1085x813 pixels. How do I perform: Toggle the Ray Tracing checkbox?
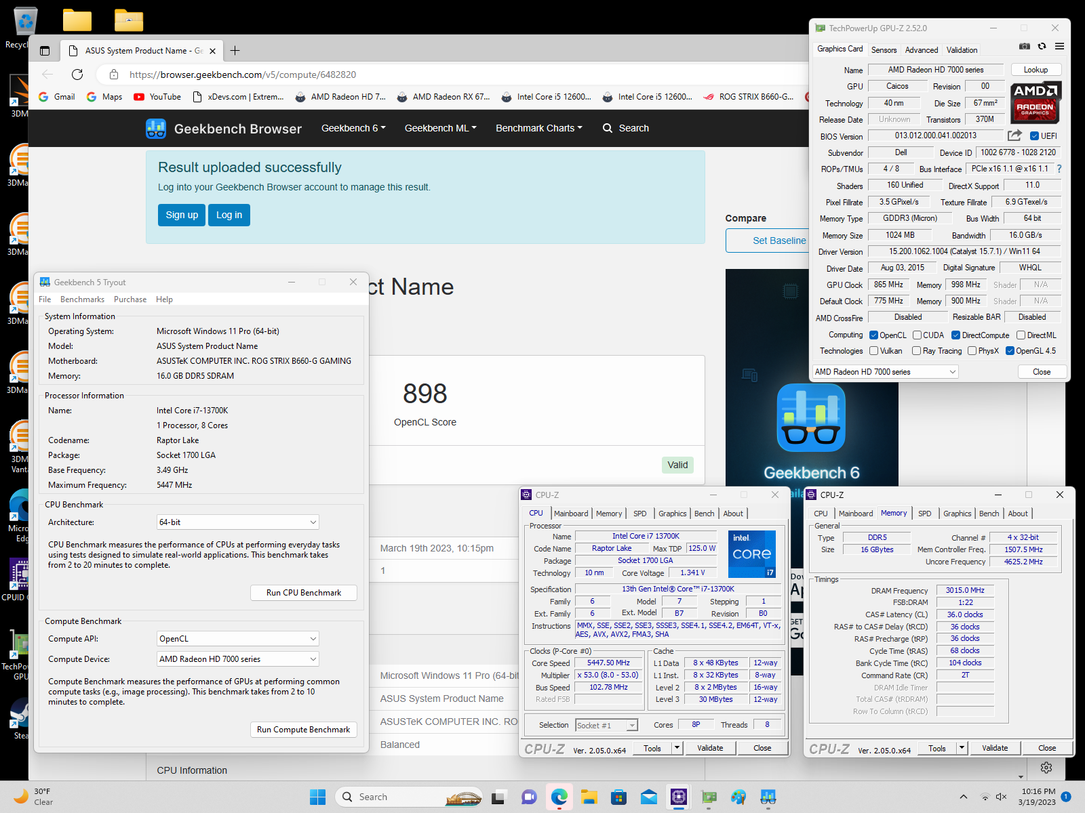tap(916, 351)
